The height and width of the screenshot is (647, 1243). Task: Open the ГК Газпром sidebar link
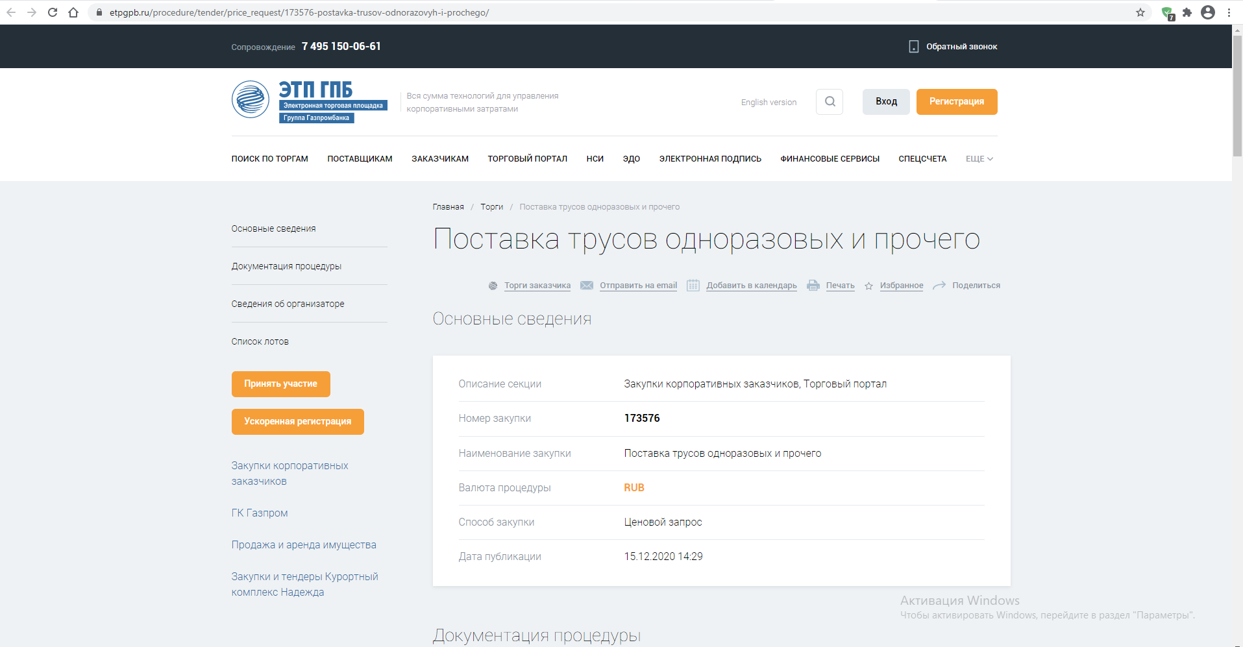pos(260,513)
